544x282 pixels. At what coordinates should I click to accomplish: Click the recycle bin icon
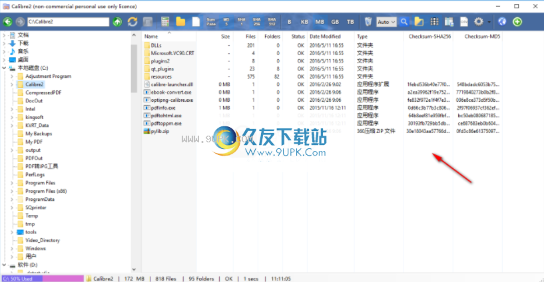tap(368, 22)
